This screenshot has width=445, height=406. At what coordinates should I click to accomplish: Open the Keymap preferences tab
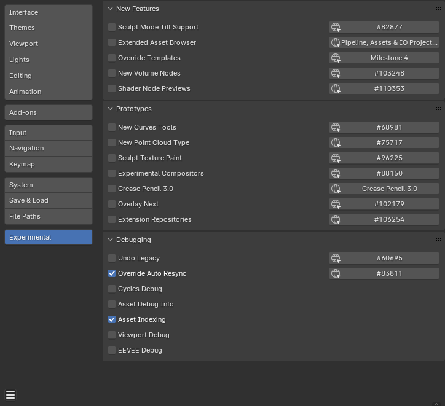49,164
